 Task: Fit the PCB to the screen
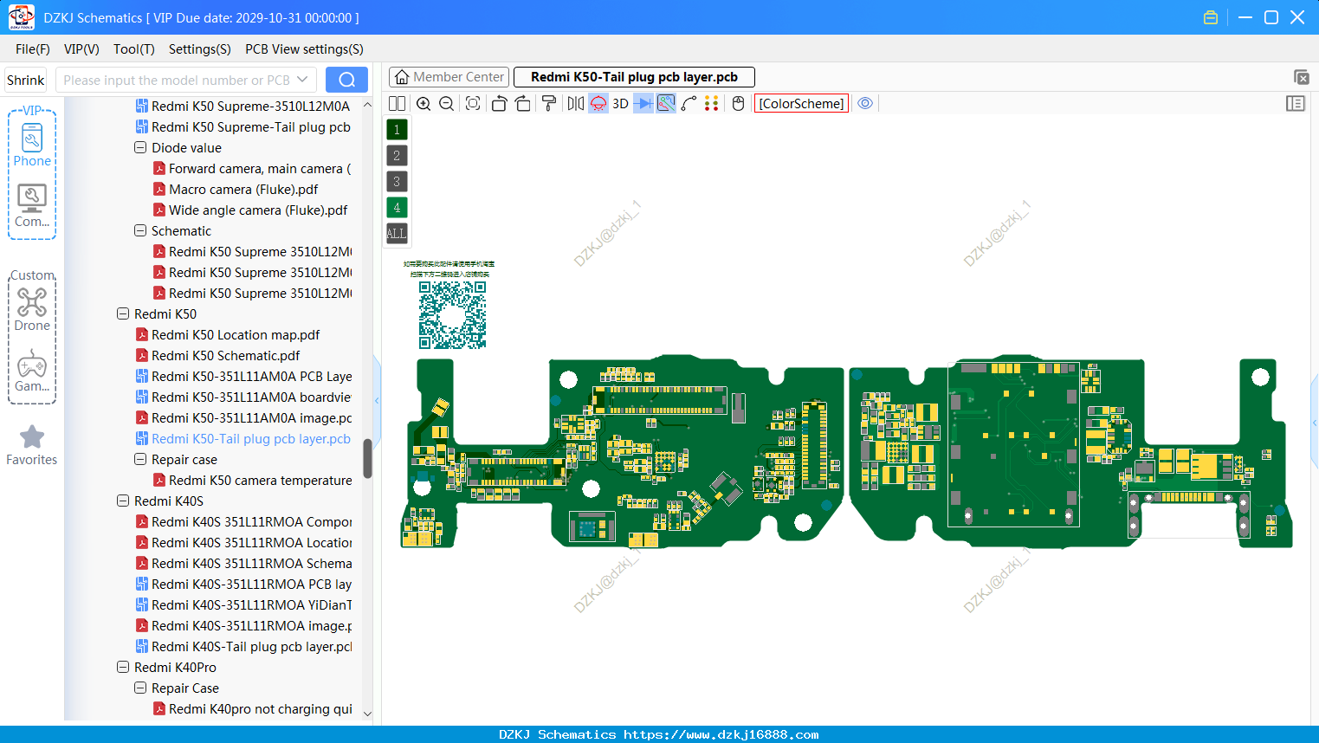473,103
